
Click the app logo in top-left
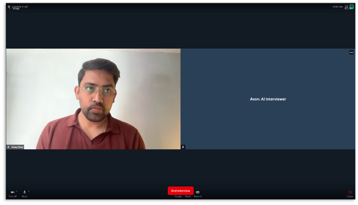[x=9, y=7]
